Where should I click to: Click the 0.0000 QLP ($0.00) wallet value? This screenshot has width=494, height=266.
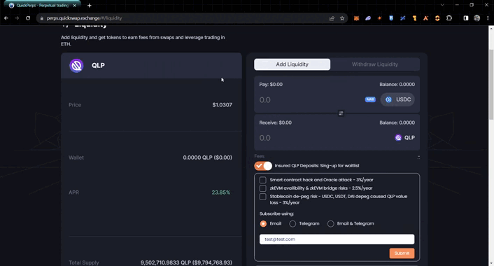coord(207,157)
